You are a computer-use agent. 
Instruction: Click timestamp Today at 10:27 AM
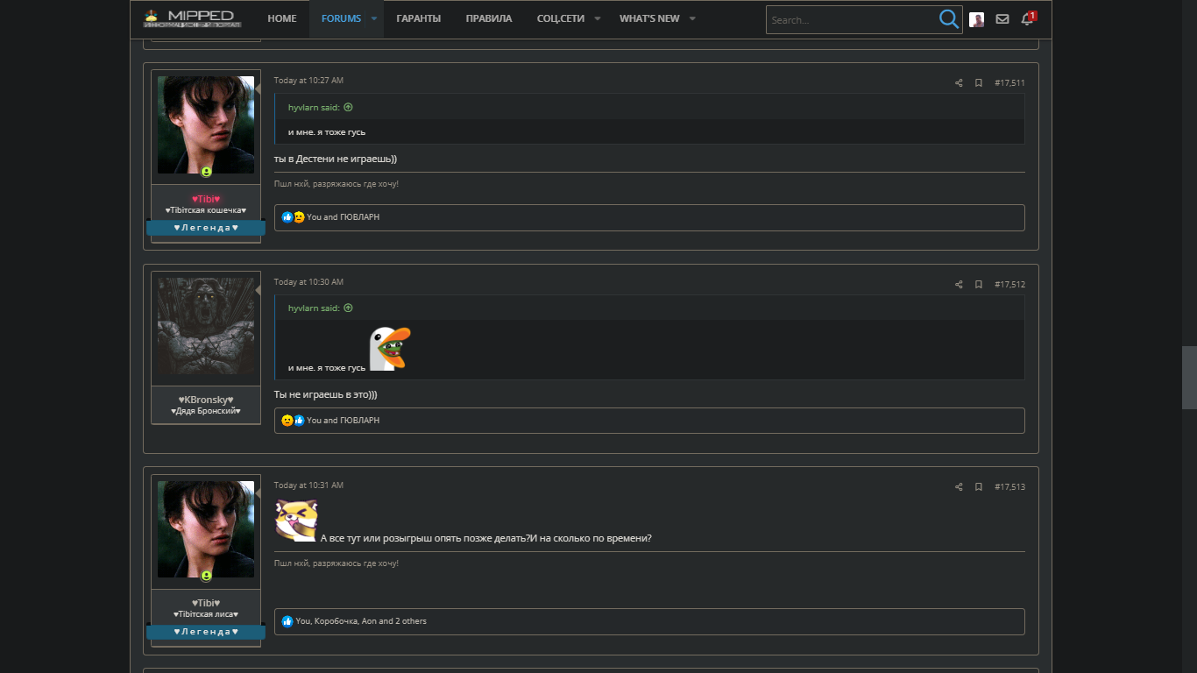pyautogui.click(x=308, y=81)
